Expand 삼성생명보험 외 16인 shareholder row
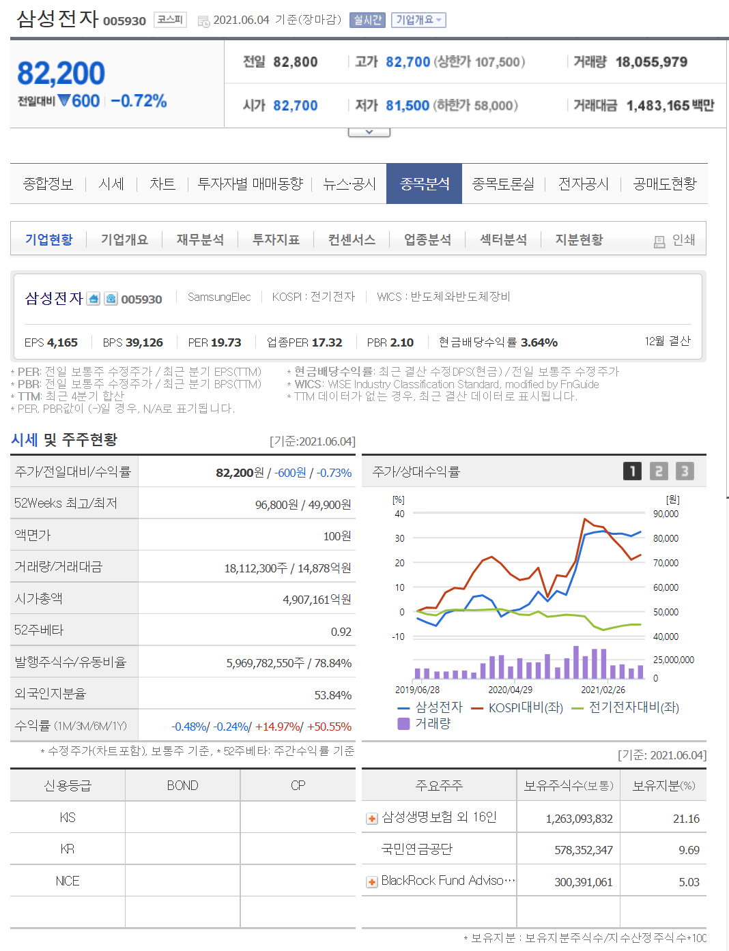 372,819
